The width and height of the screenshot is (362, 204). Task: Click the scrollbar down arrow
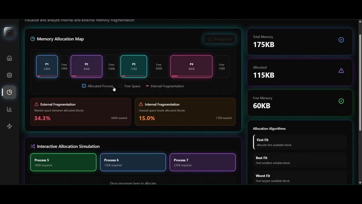(360, 183)
